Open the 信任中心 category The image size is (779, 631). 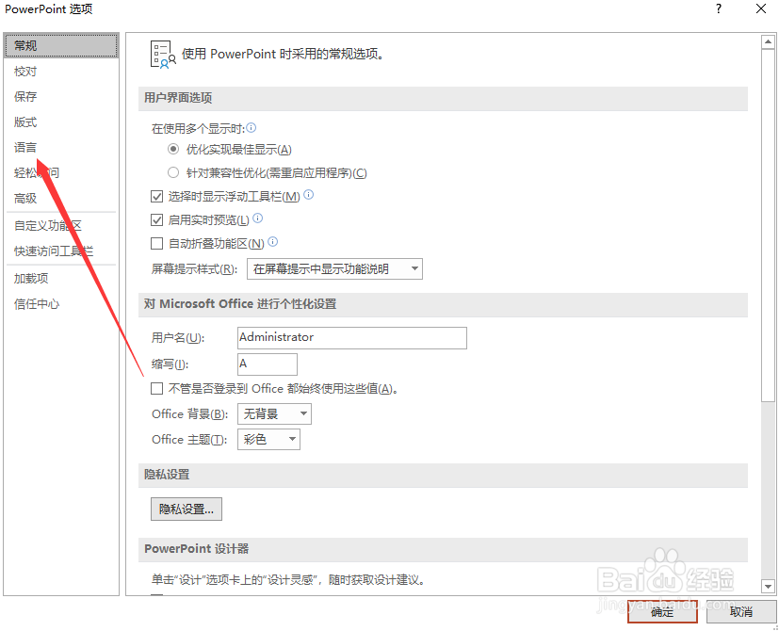click(61, 304)
